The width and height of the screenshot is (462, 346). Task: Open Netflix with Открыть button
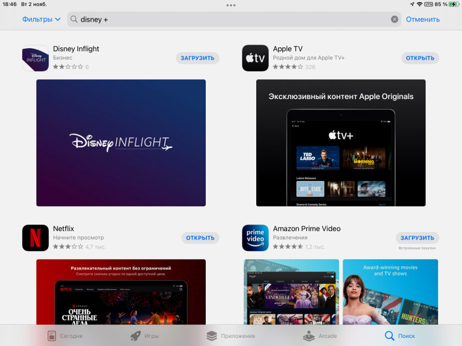[x=200, y=238]
